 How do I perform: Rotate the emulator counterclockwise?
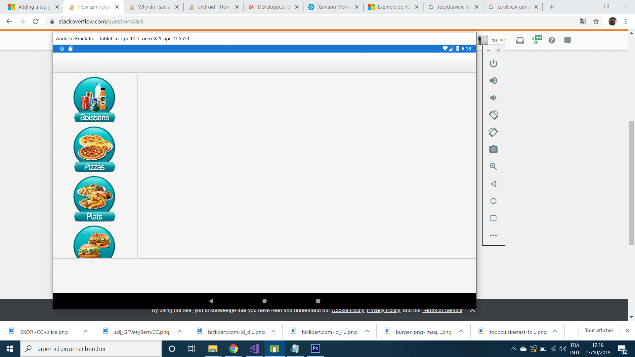pyautogui.click(x=493, y=115)
